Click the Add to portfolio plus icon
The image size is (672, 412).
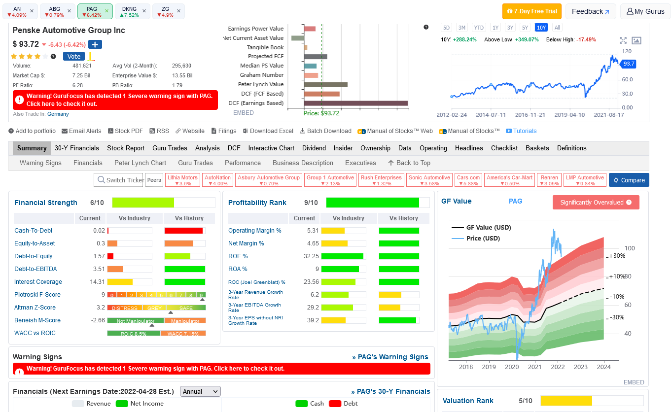tap(11, 131)
